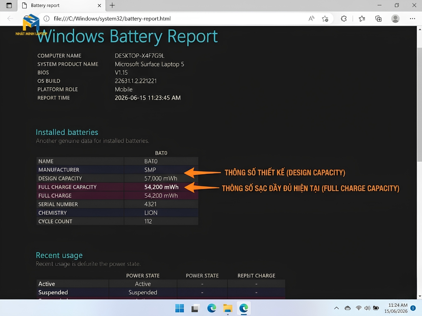Click the scrollbar down arrow
Image resolution: width=422 pixels, height=316 pixels.
pyautogui.click(x=420, y=296)
